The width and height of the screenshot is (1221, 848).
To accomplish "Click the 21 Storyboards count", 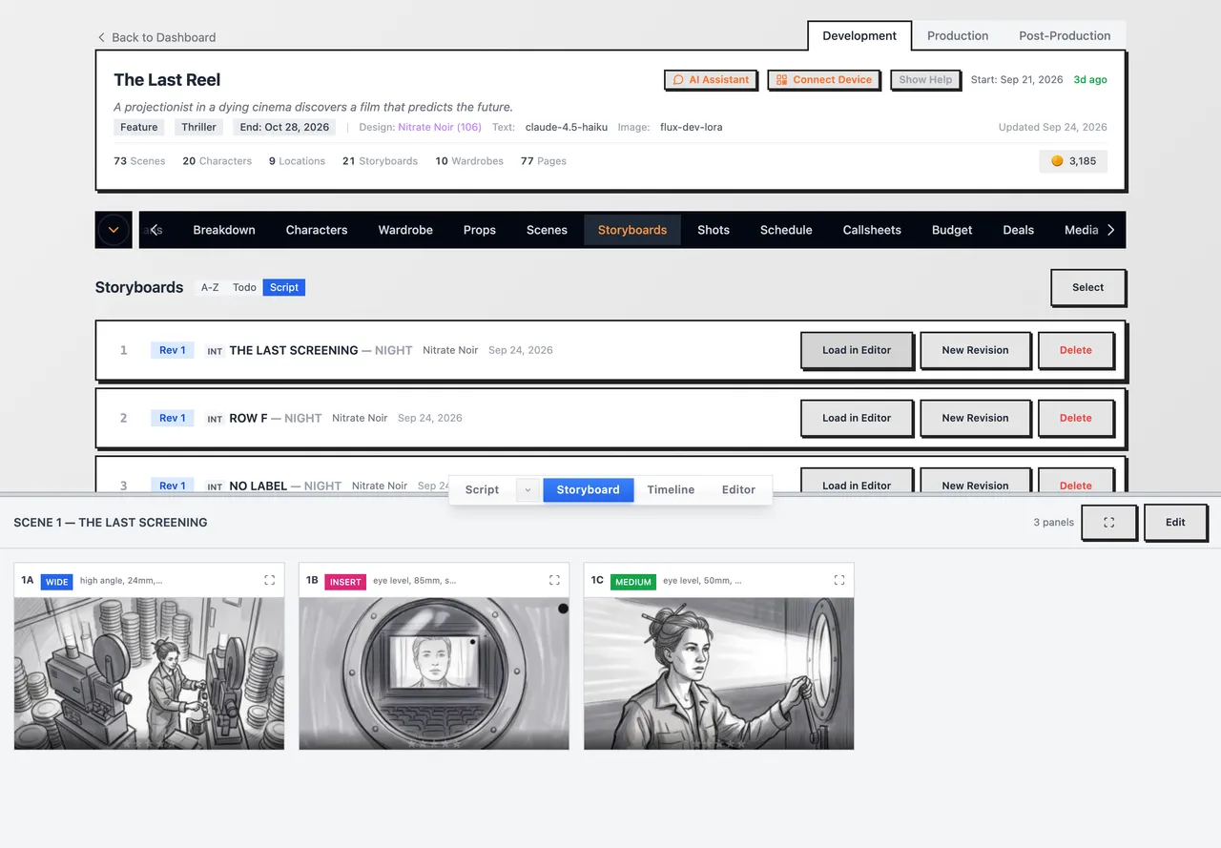I will pyautogui.click(x=380, y=161).
